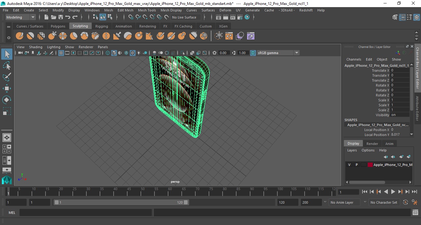421x225 pixels.
Task: Open the sRGB gamma view transform dropdown
Action: click(278, 53)
